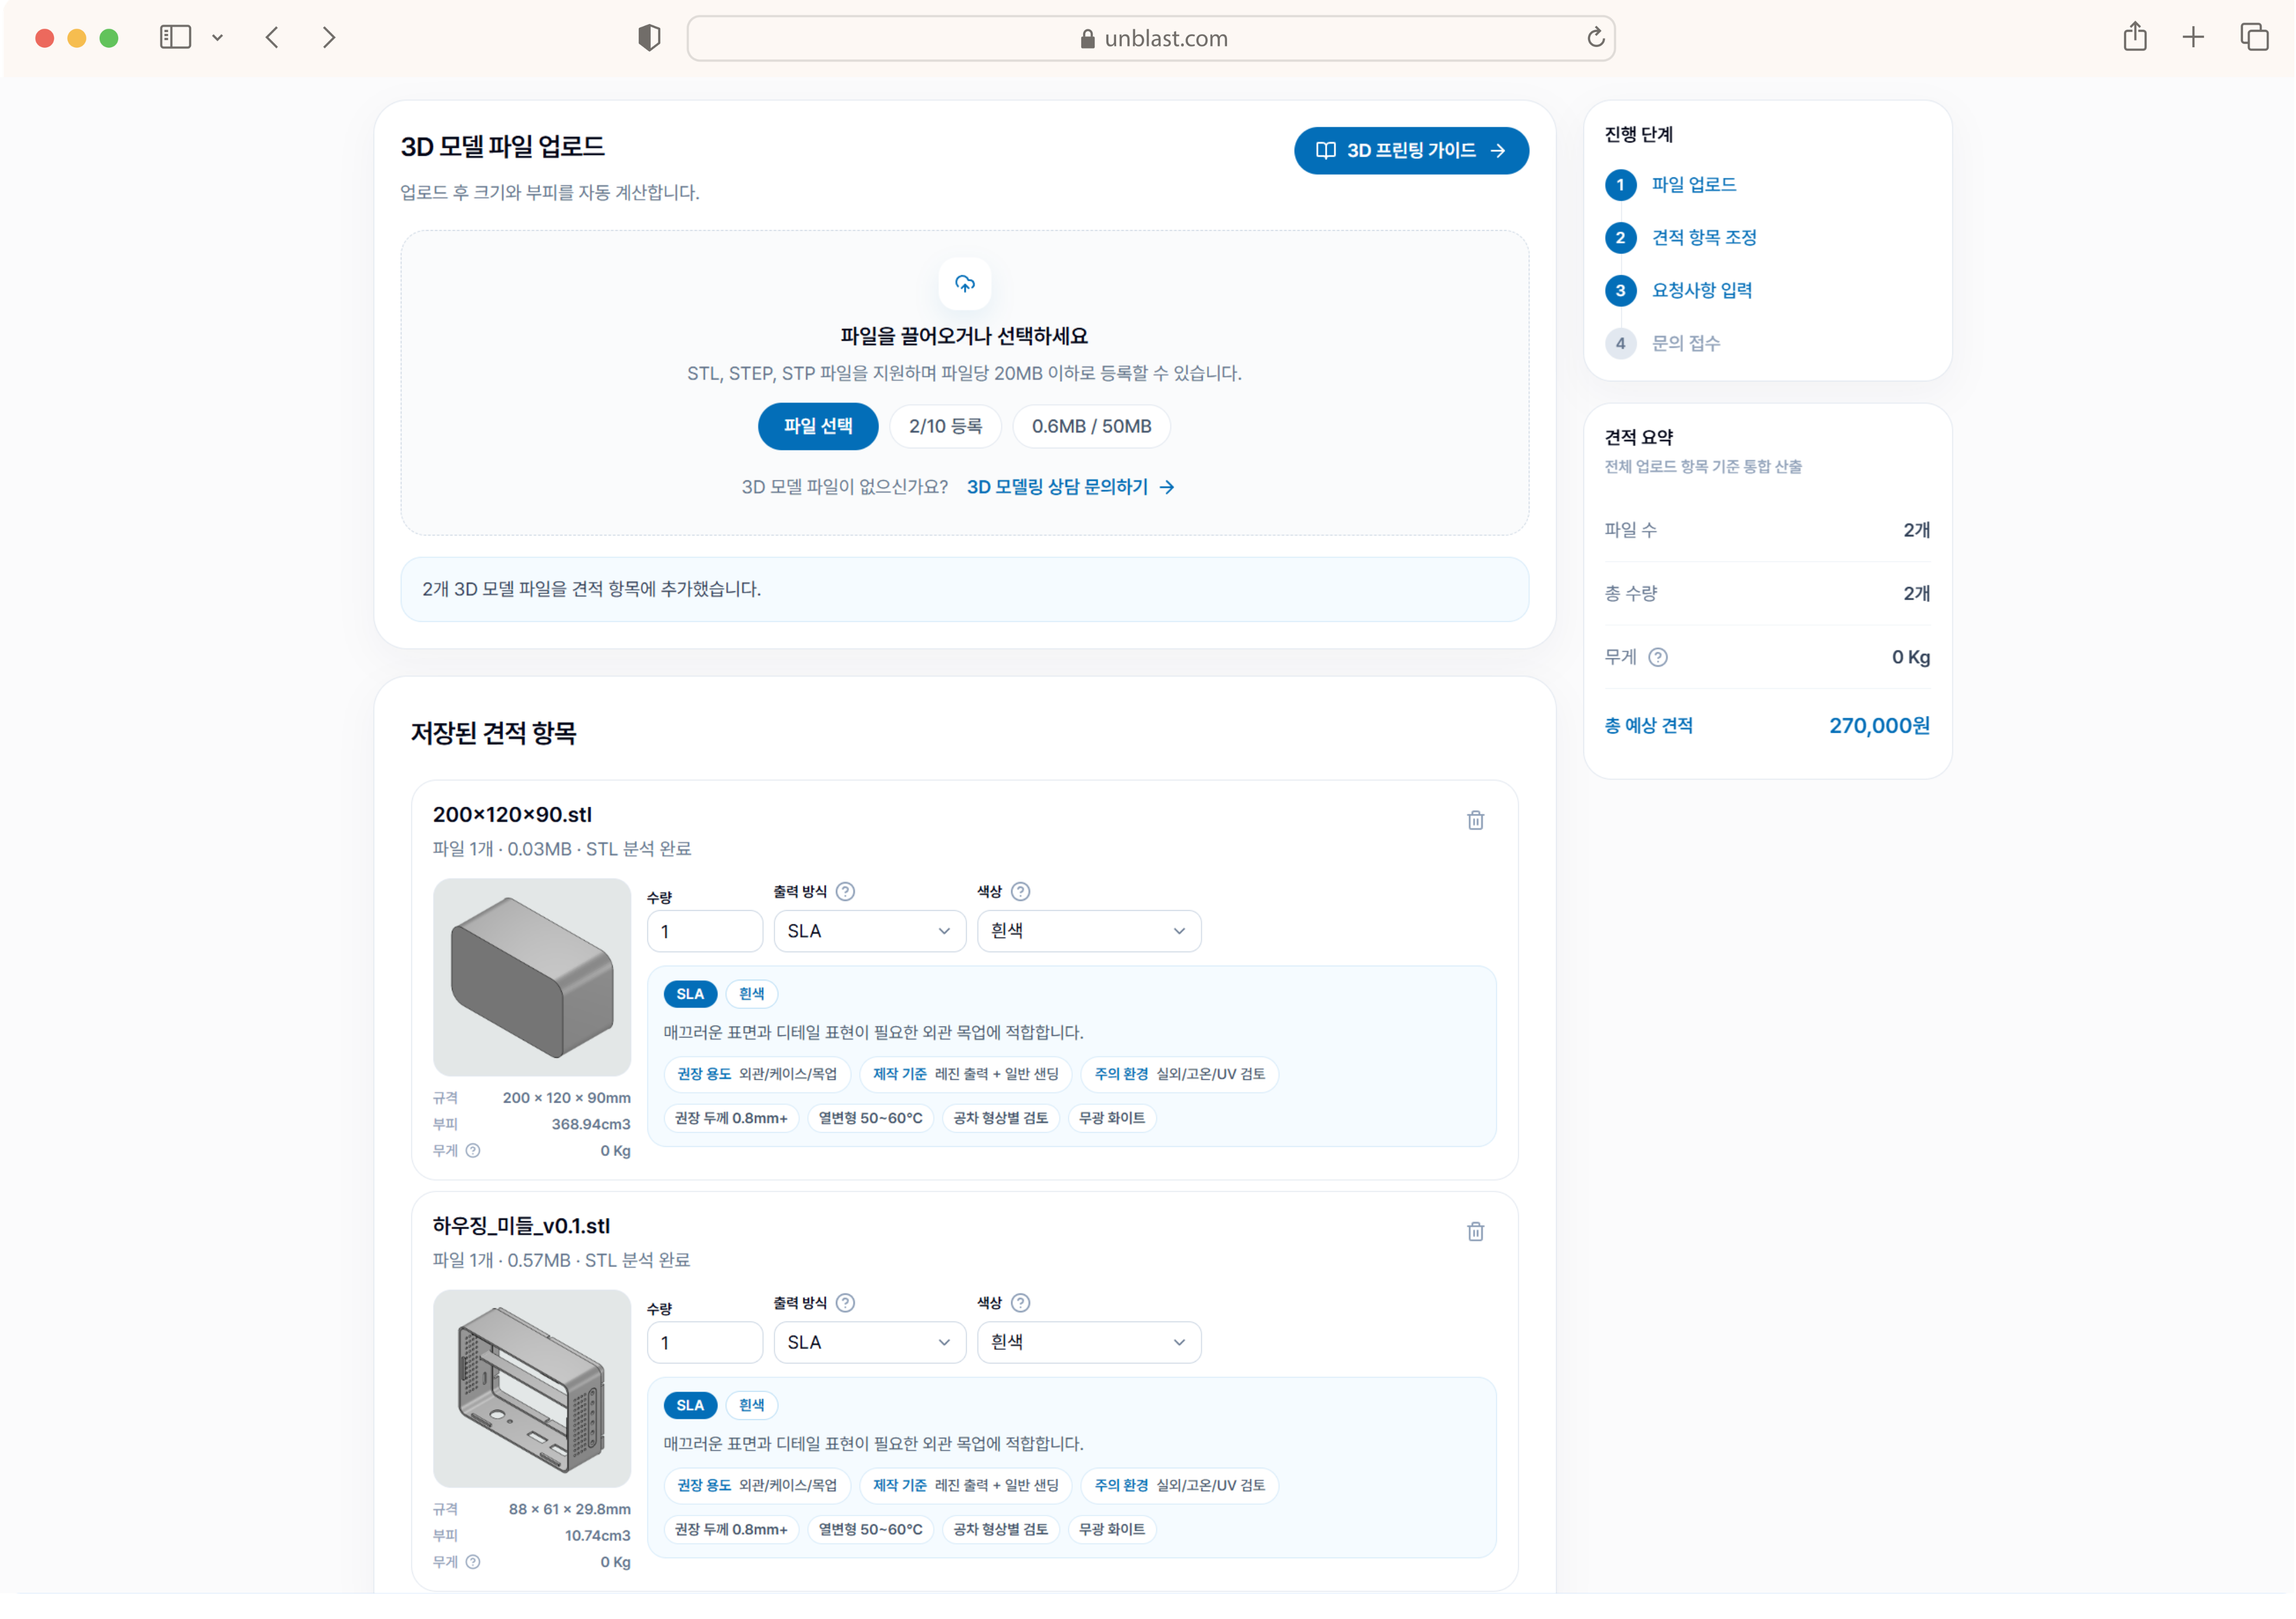Reload the page with the refresh icon

[x=1595, y=38]
